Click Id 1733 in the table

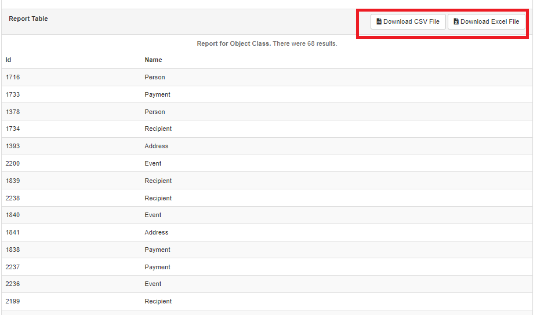point(13,94)
